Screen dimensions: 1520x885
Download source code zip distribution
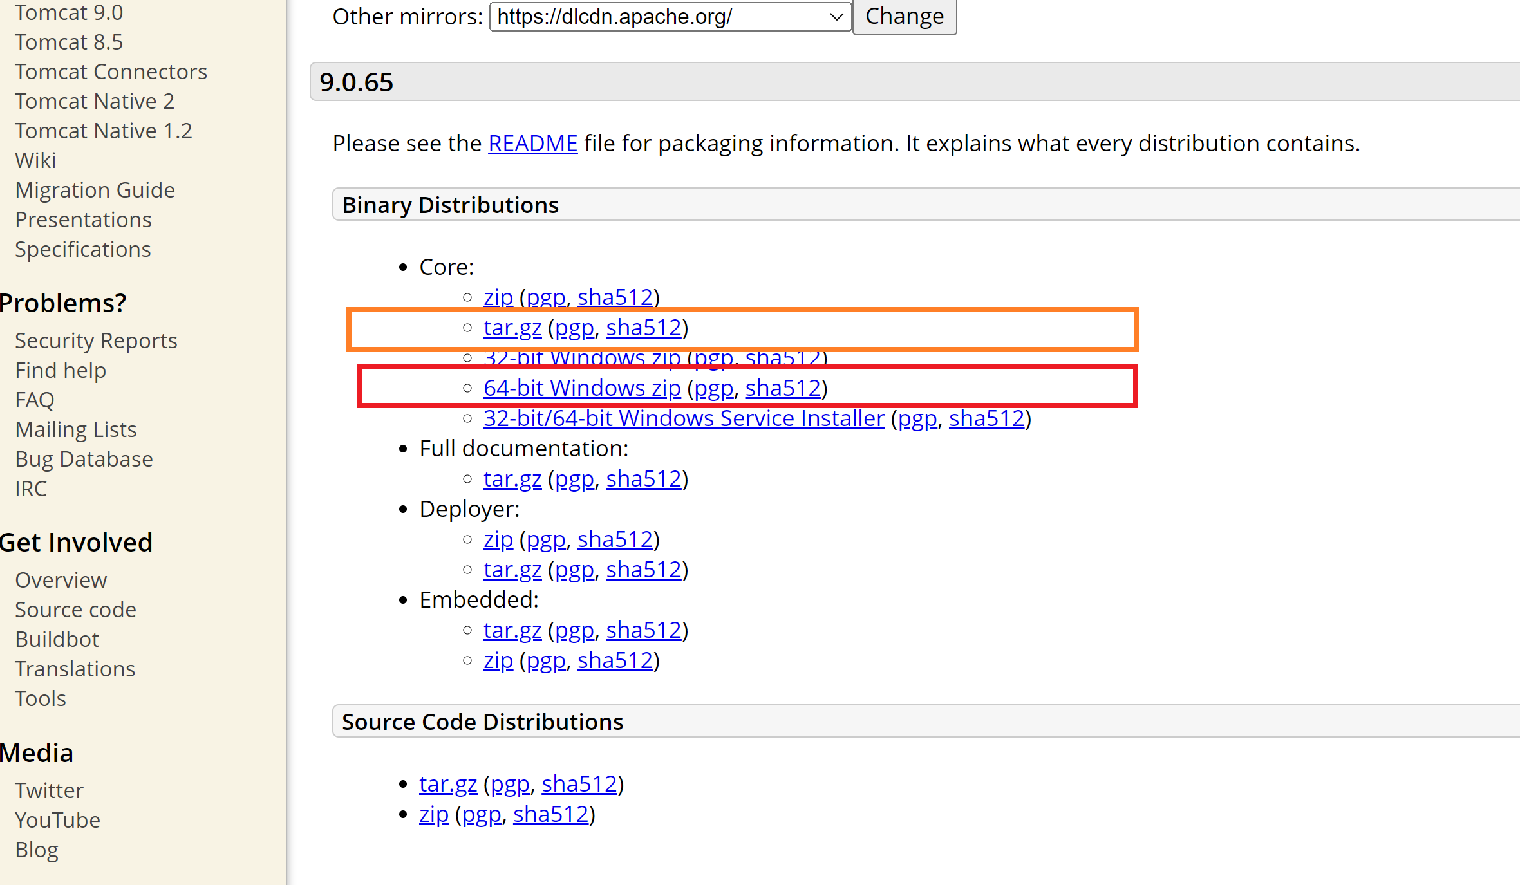[433, 814]
